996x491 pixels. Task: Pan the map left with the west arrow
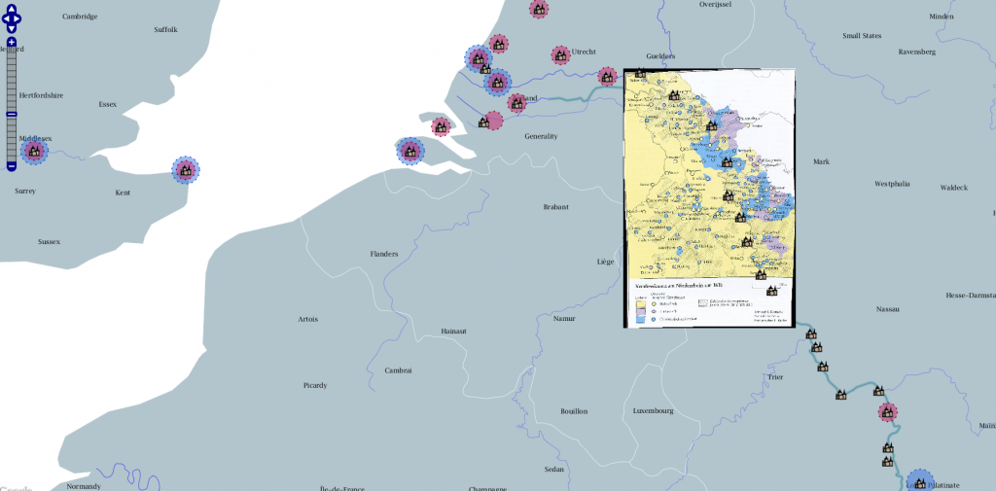(x=5, y=19)
